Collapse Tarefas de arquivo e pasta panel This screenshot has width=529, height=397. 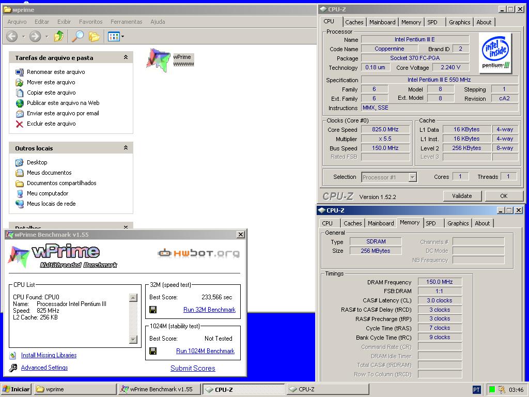click(x=126, y=57)
